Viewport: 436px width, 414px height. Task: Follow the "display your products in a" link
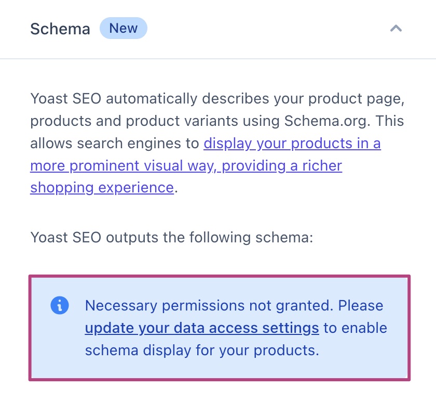click(292, 144)
